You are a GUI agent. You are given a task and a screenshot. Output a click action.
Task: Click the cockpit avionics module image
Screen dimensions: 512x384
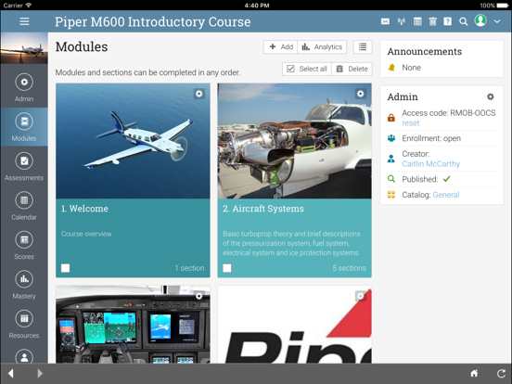tap(133, 325)
